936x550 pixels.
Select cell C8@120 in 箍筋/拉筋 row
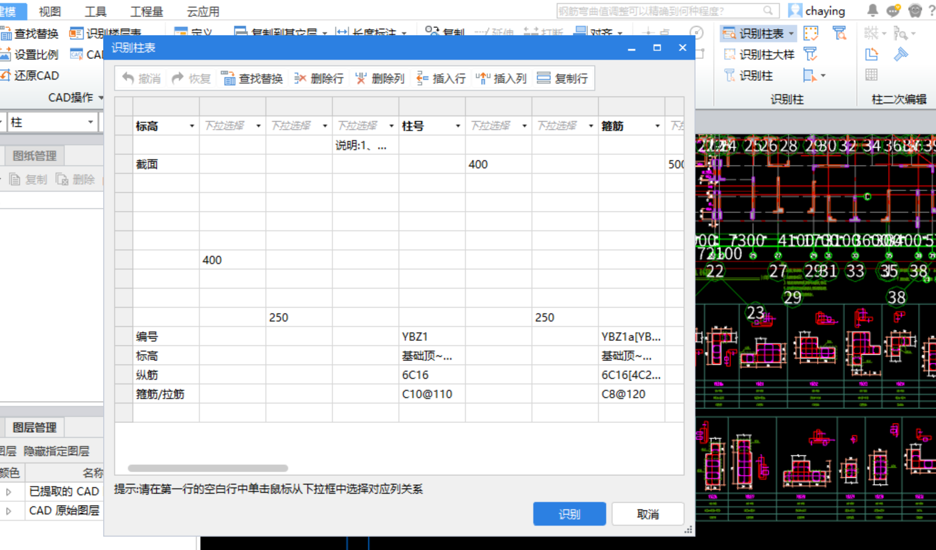tap(632, 394)
